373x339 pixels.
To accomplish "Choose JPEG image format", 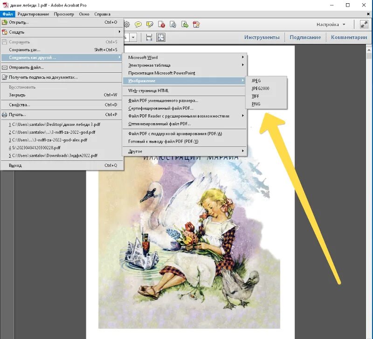I will click(x=266, y=81).
